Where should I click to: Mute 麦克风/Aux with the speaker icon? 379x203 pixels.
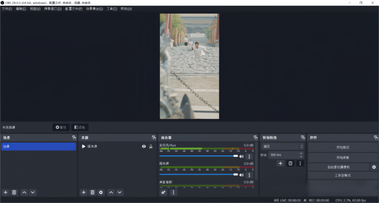click(241, 156)
